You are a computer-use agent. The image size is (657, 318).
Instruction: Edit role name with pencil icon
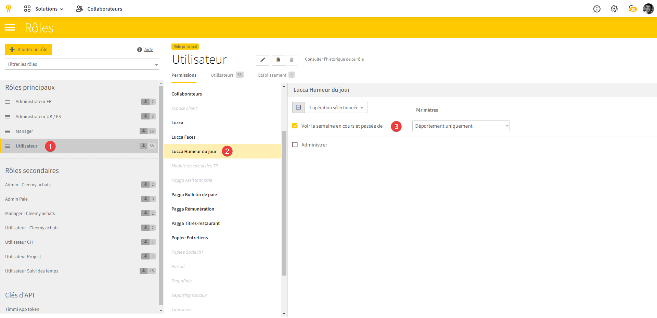(262, 60)
